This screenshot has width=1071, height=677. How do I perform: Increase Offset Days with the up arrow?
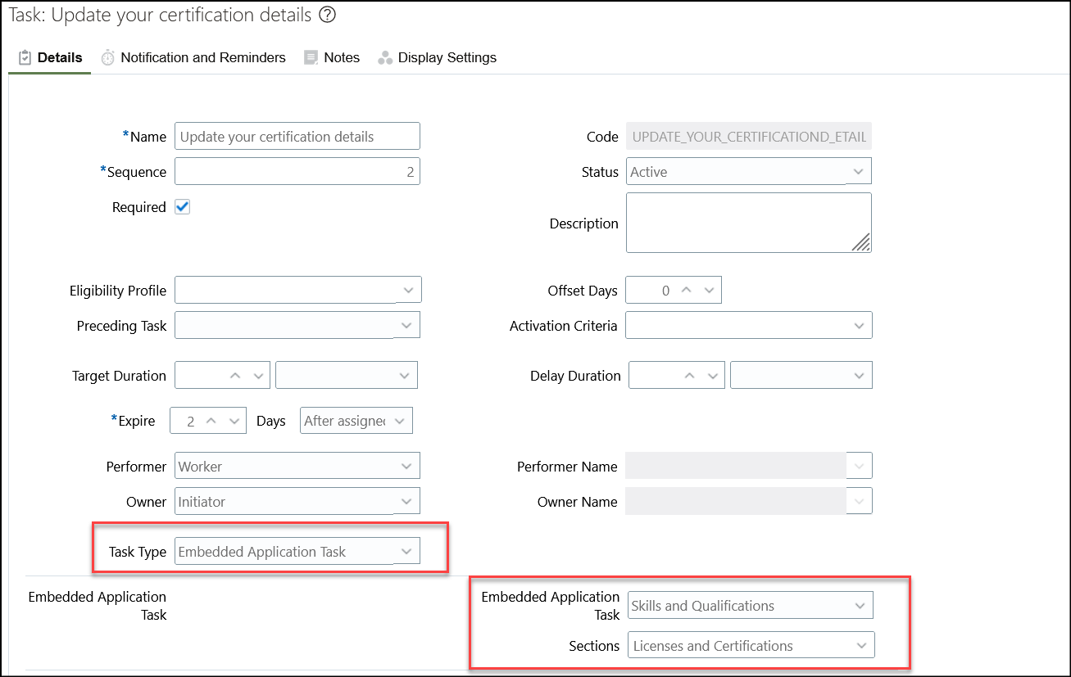(x=687, y=290)
